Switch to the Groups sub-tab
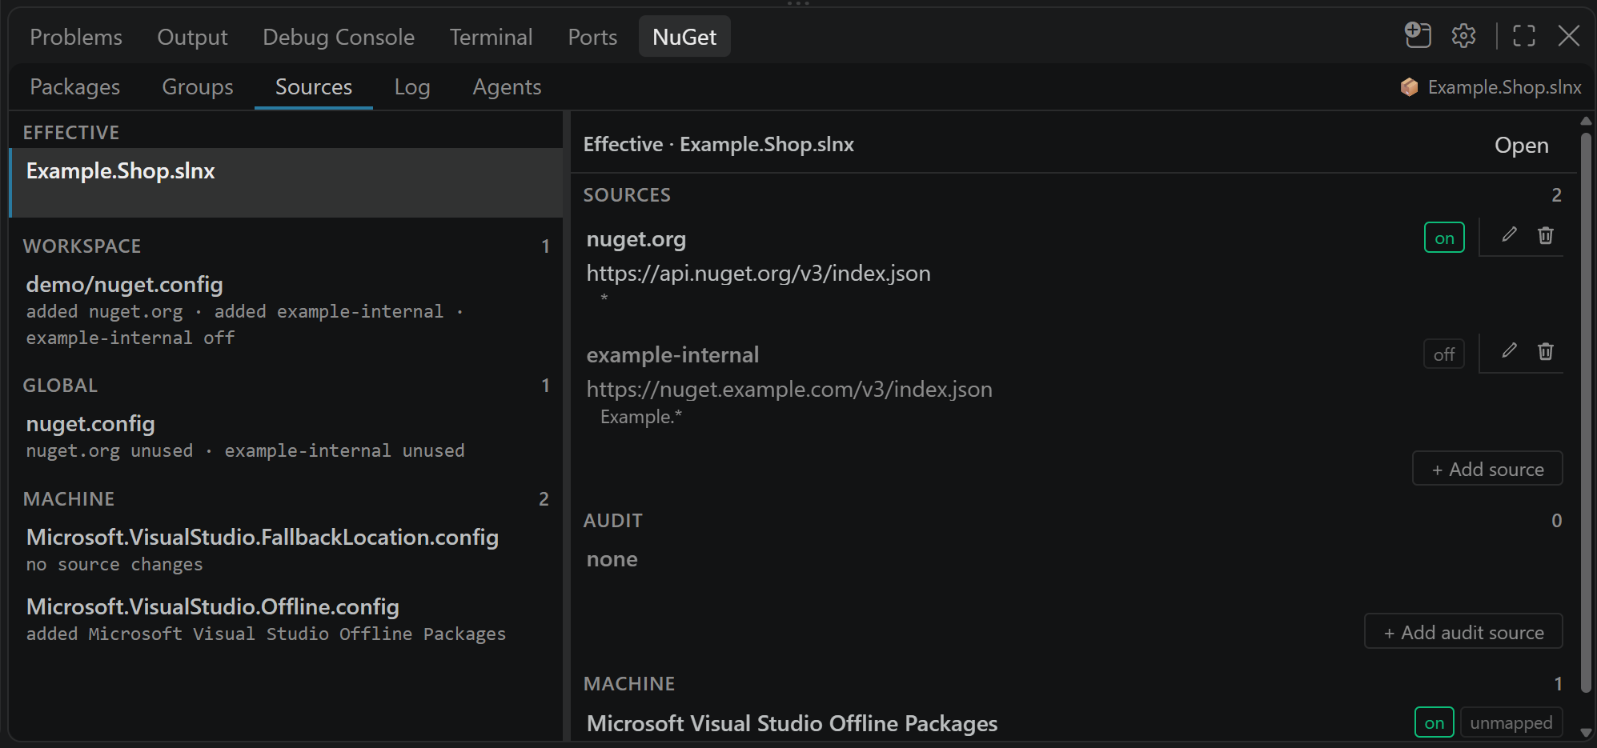Screen dimensions: 1597x748 tap(198, 86)
